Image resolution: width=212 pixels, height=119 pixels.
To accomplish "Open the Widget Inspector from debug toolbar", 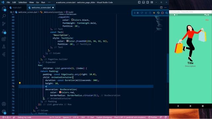I will pos(167,13).
